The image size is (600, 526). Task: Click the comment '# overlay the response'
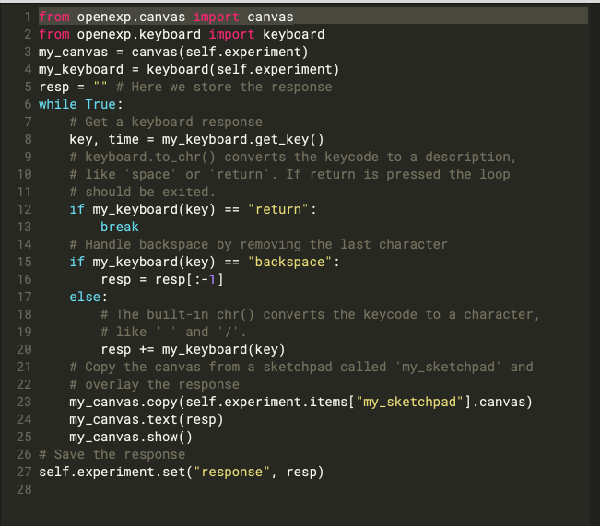click(x=154, y=384)
